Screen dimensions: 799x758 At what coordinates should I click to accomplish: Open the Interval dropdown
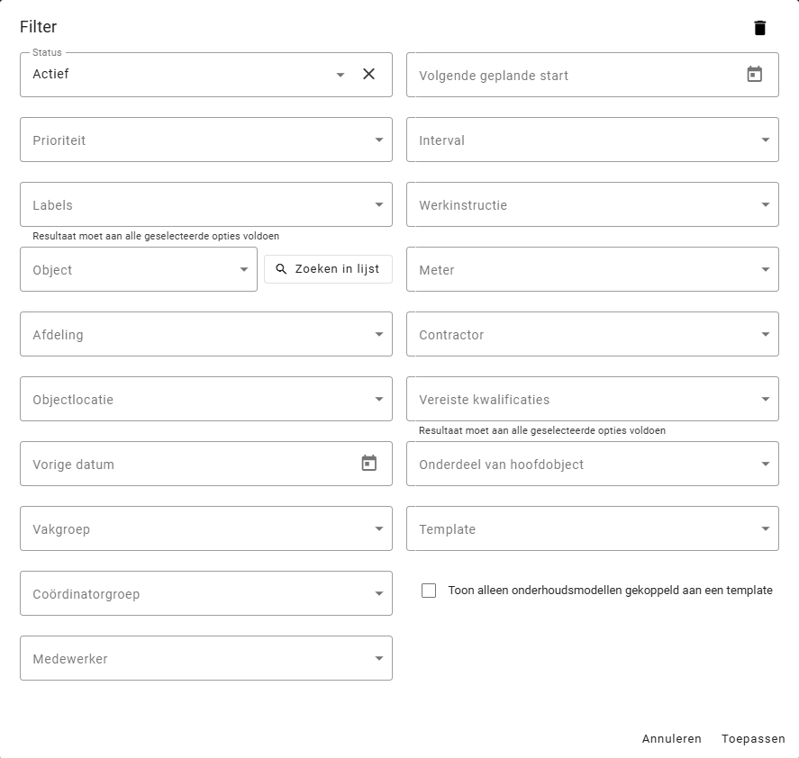point(765,140)
